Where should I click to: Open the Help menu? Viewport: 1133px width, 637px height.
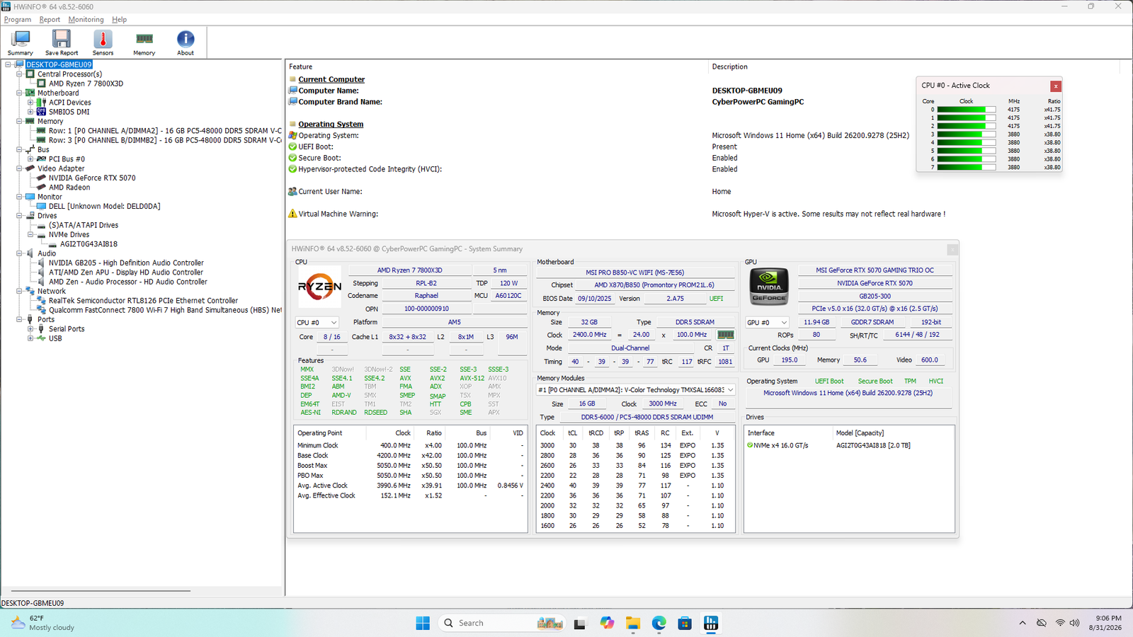[x=120, y=20]
